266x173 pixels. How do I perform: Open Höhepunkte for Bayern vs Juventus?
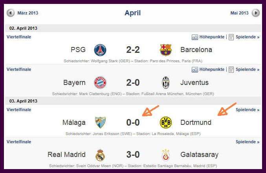pyautogui.click(x=208, y=69)
